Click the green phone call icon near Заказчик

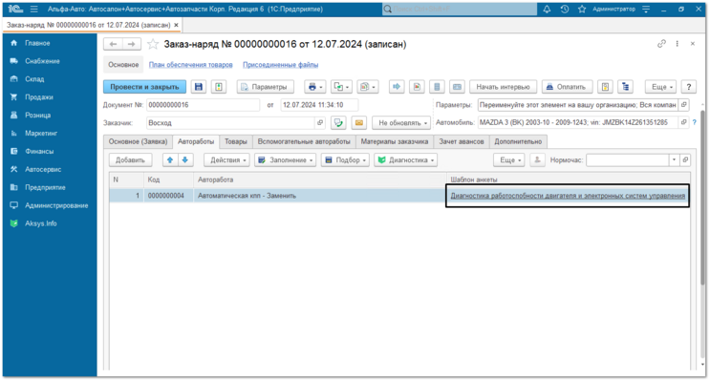tap(338, 122)
